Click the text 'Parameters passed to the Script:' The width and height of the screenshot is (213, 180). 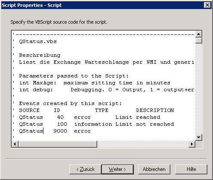[74, 76]
